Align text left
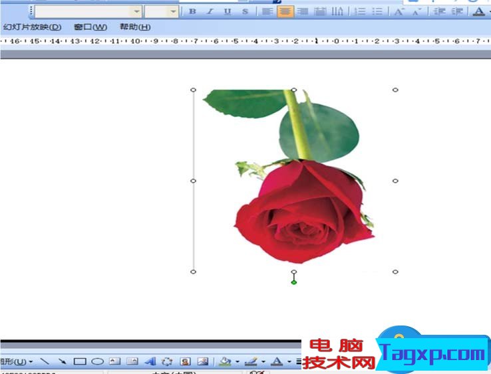This screenshot has height=374, width=491. [x=267, y=11]
